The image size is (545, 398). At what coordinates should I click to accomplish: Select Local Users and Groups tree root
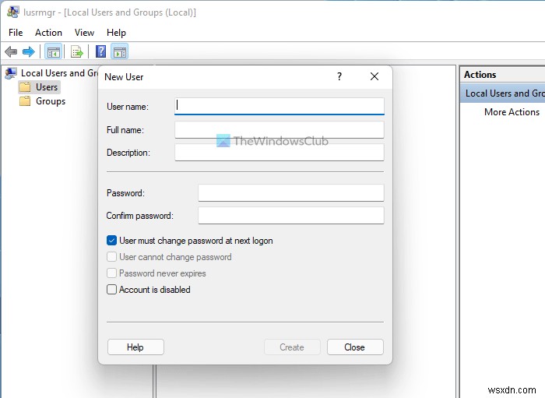[x=59, y=73]
